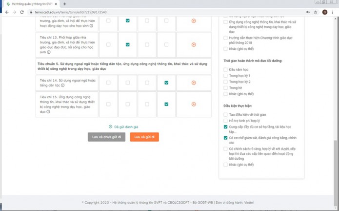Reload the page with the browser refresh icon
The image size is (339, 211).
click(22, 12)
